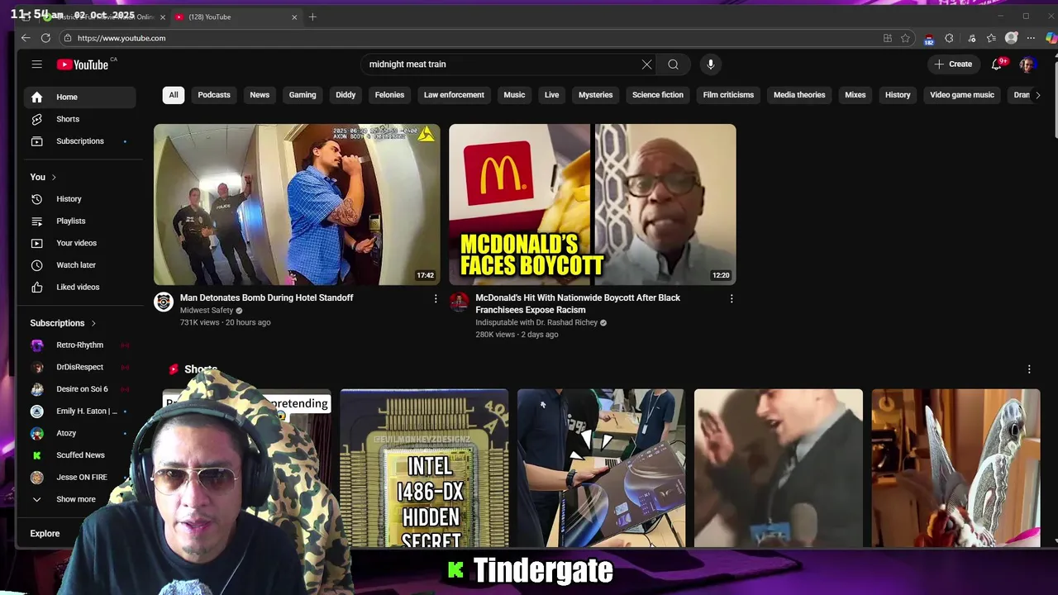Open 'Man Detonates Bomb During Hotel Standoff' title
Image resolution: width=1058 pixels, height=595 pixels.
(x=266, y=297)
